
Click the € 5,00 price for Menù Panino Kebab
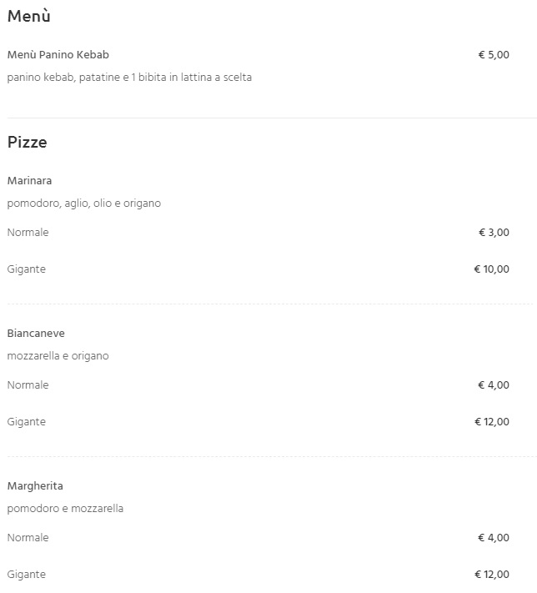tap(494, 55)
